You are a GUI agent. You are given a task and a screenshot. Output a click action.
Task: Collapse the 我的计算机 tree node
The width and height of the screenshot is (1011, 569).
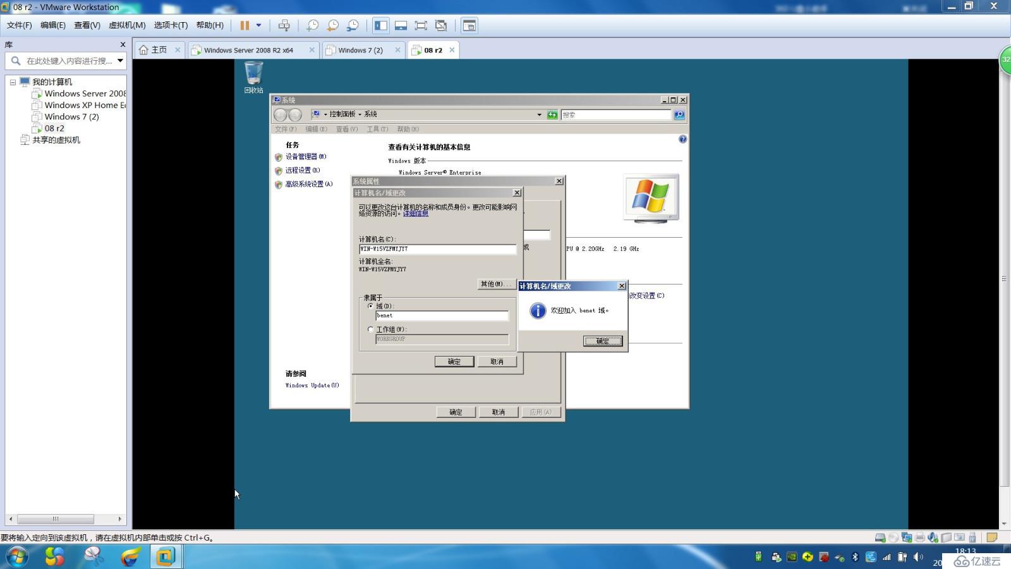coord(13,82)
